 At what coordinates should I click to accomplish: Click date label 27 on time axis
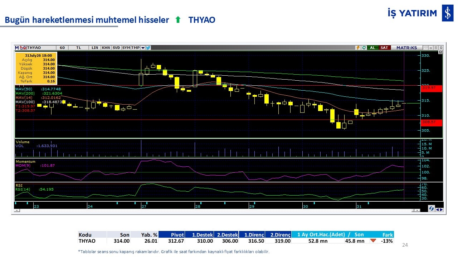point(144,206)
